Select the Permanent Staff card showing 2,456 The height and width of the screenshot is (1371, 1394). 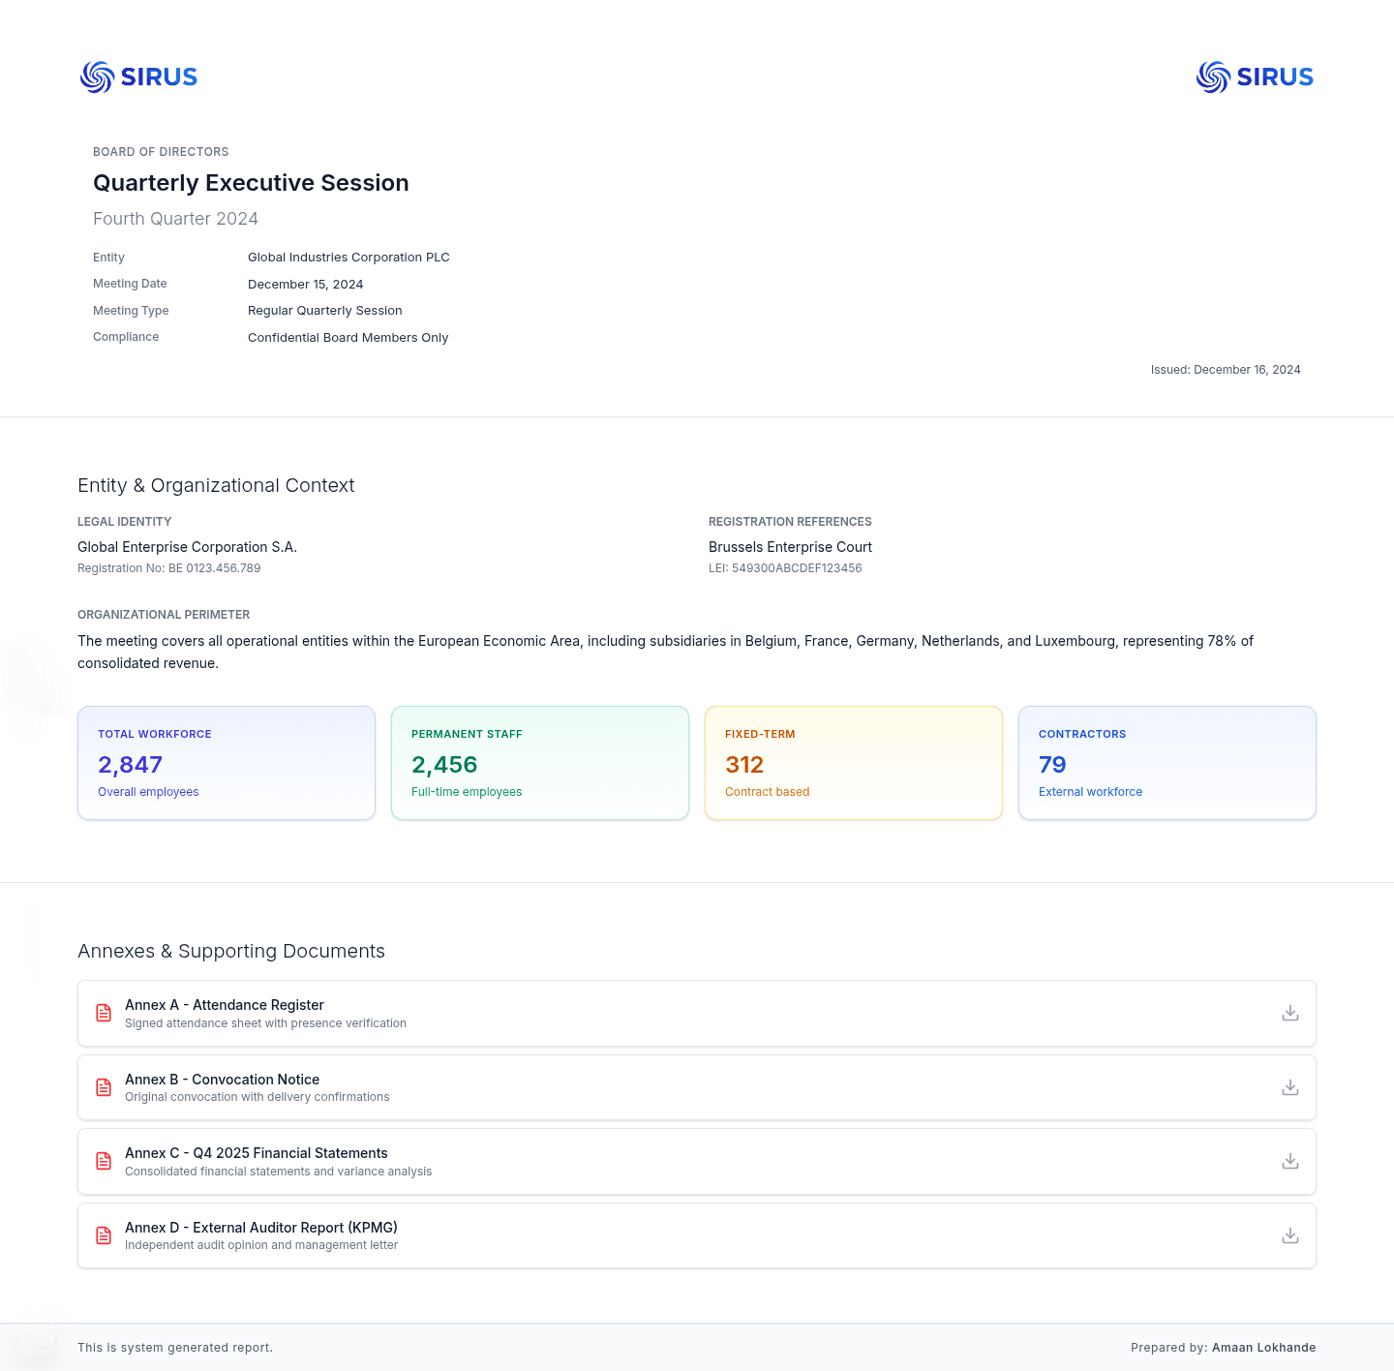tap(539, 763)
